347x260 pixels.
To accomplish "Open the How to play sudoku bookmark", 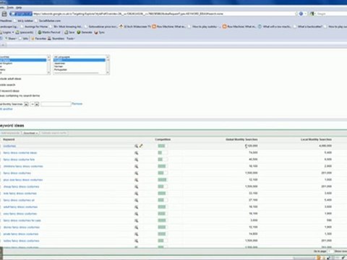I will point(204,26).
